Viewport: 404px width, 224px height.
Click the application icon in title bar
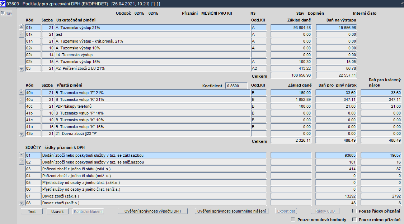[3, 4]
